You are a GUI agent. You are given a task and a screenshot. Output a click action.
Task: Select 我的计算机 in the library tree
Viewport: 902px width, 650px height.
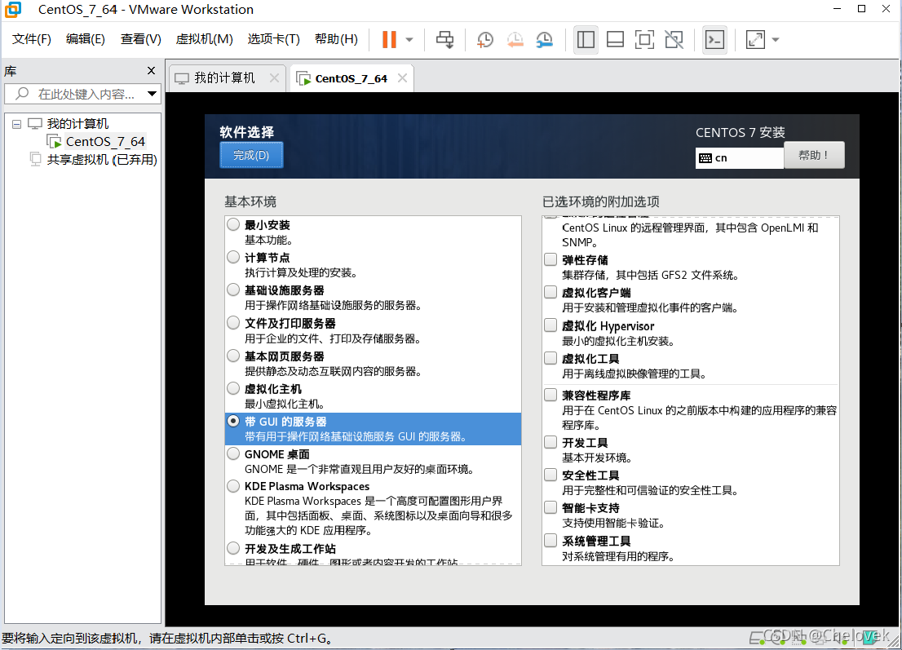pos(77,124)
